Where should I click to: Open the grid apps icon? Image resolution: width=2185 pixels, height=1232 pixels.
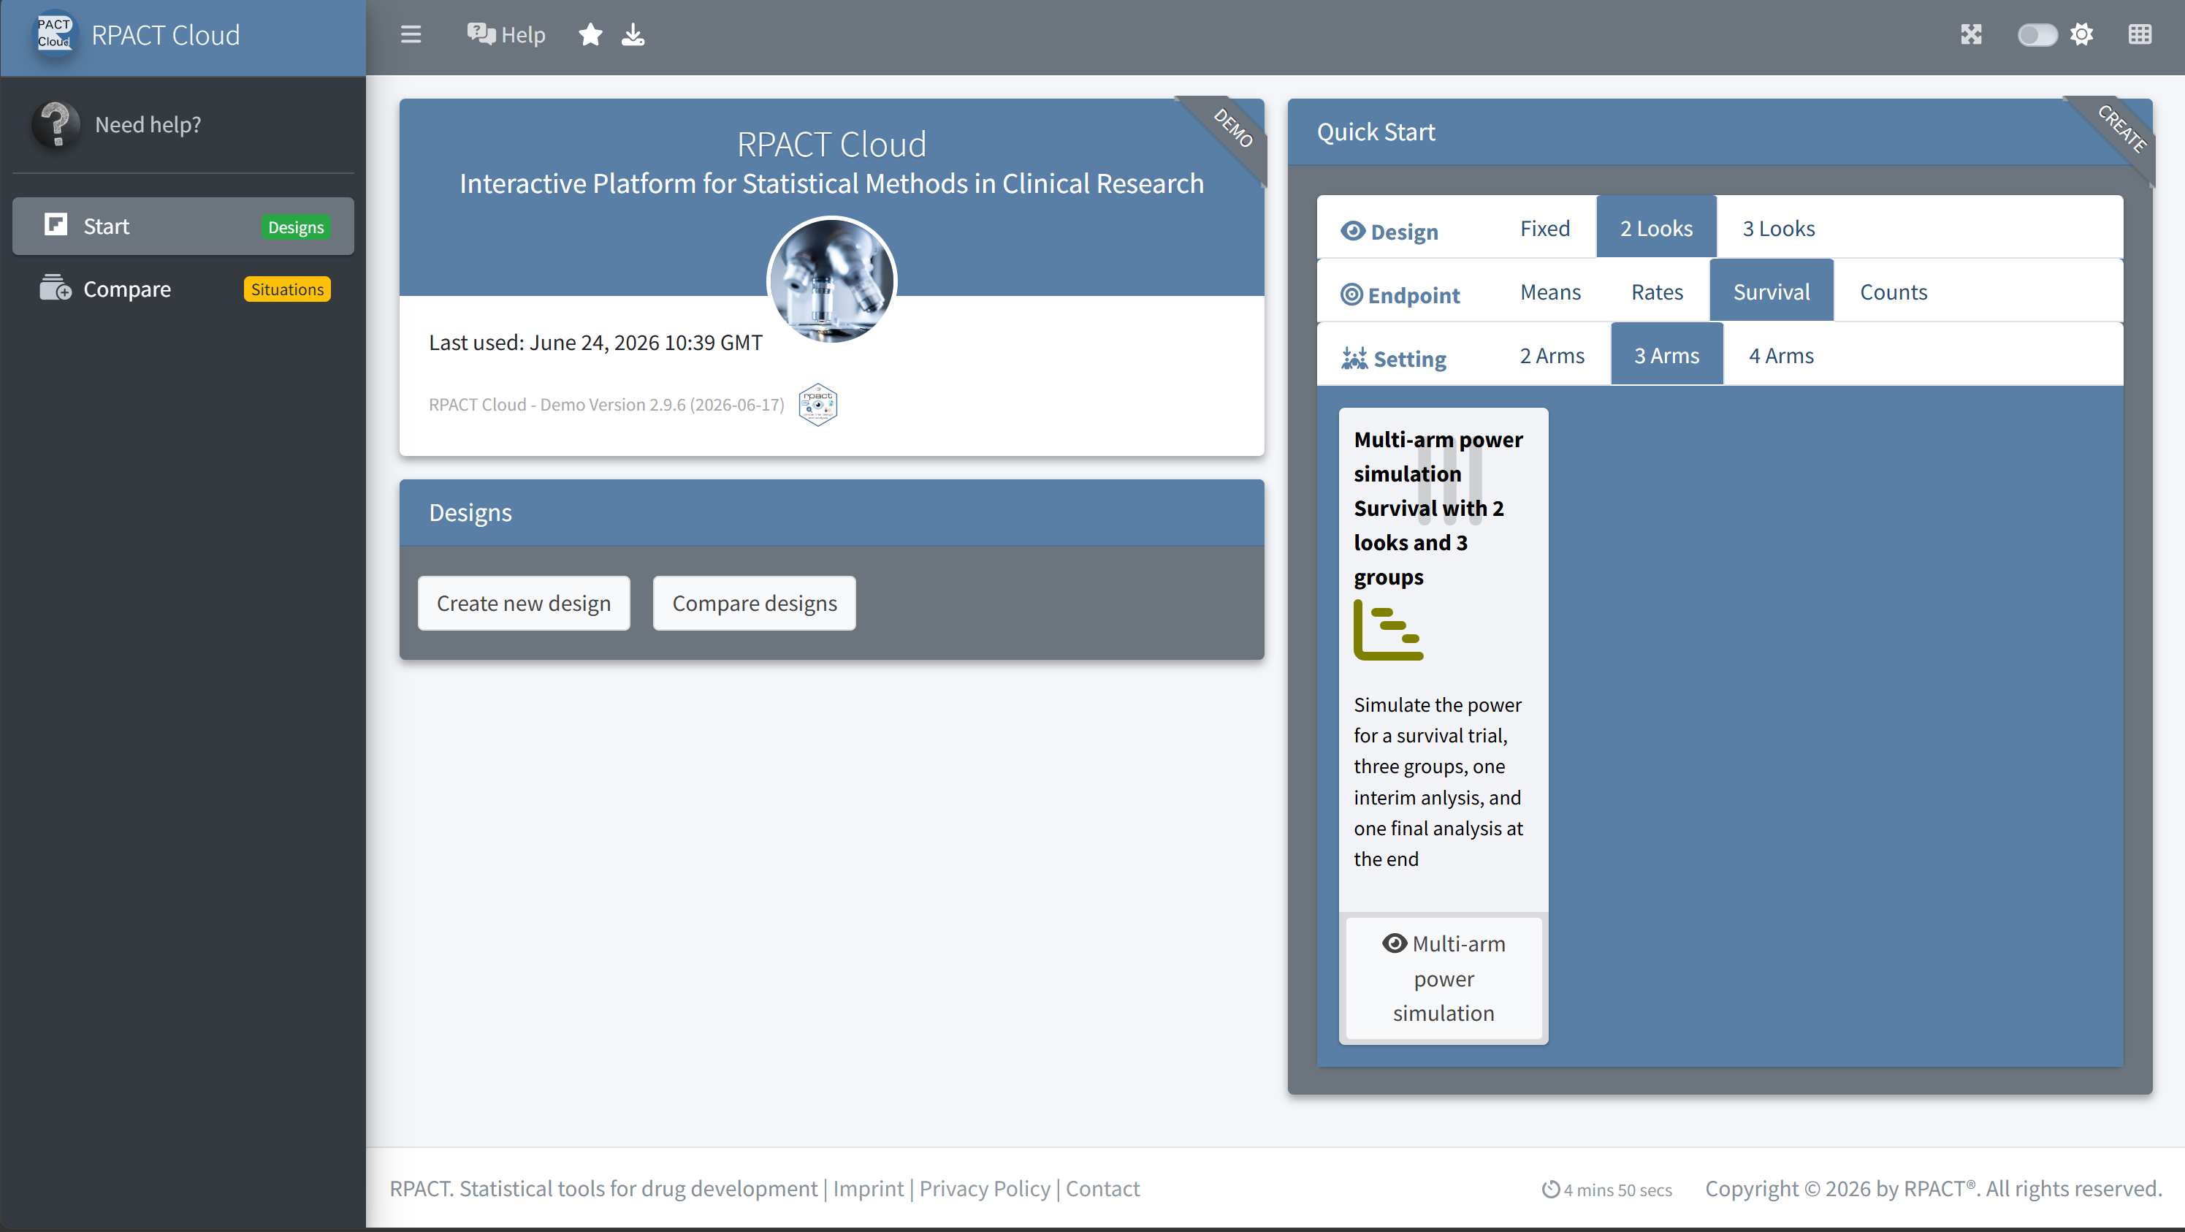coord(2140,35)
